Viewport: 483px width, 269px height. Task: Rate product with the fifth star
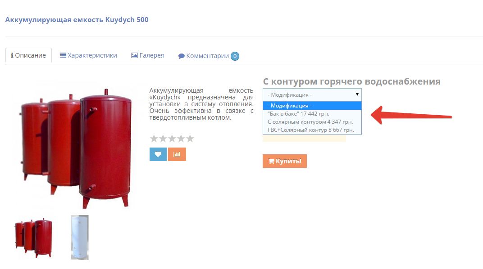pos(190,139)
